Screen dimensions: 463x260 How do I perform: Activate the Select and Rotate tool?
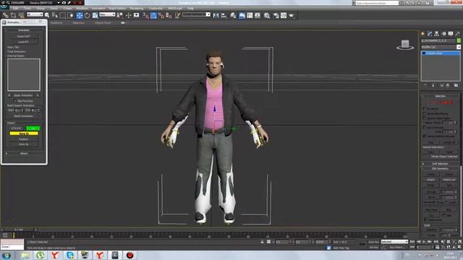87,15
